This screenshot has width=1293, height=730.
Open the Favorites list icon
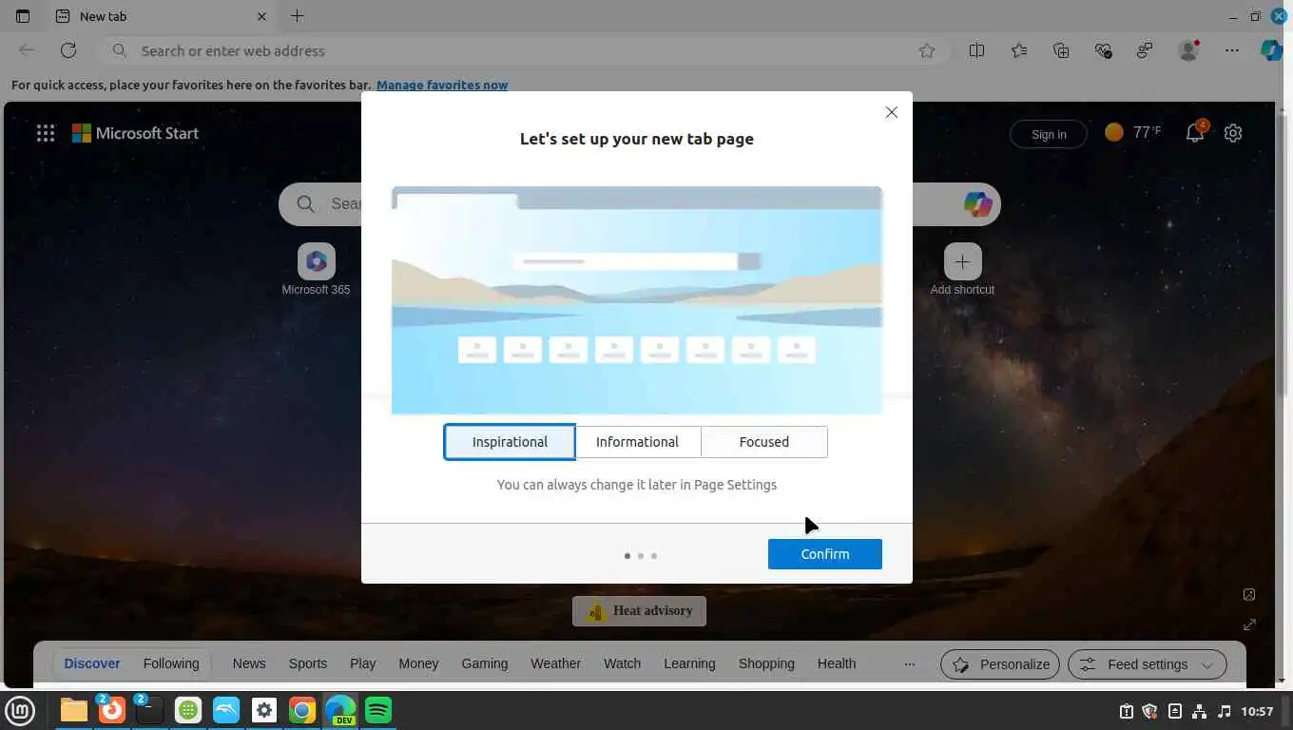tap(1019, 50)
